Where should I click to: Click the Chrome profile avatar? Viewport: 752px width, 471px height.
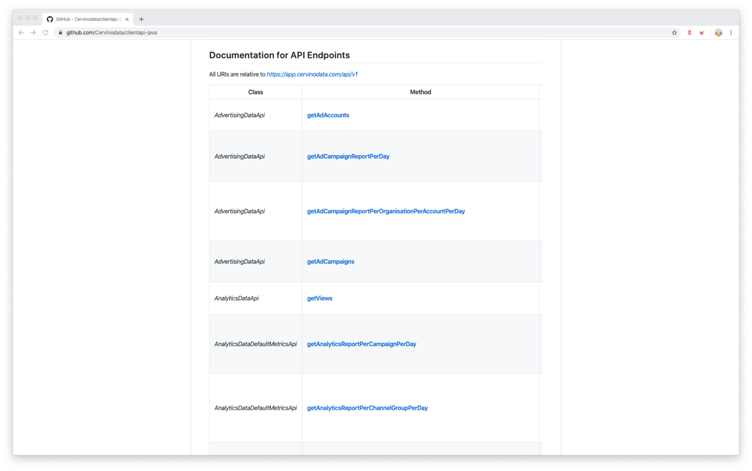718,32
